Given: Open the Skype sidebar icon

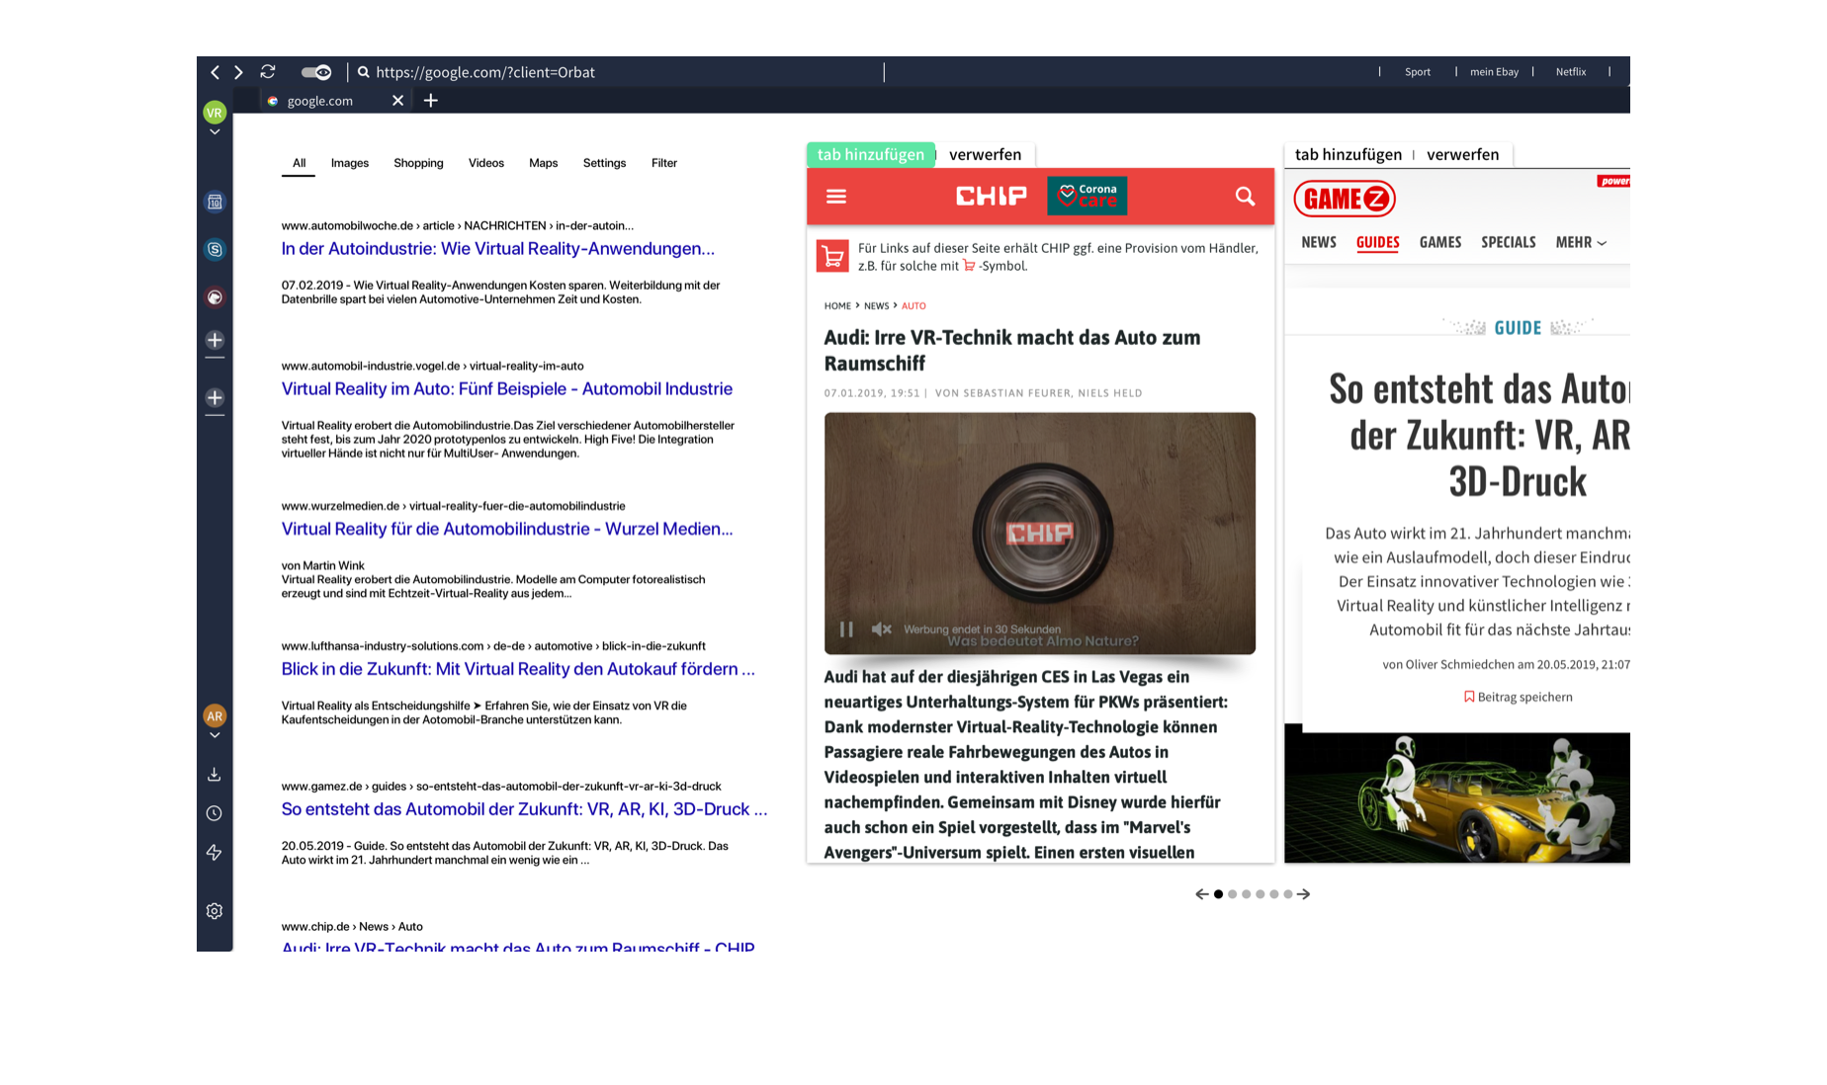Looking at the screenshot, I should tap(215, 250).
